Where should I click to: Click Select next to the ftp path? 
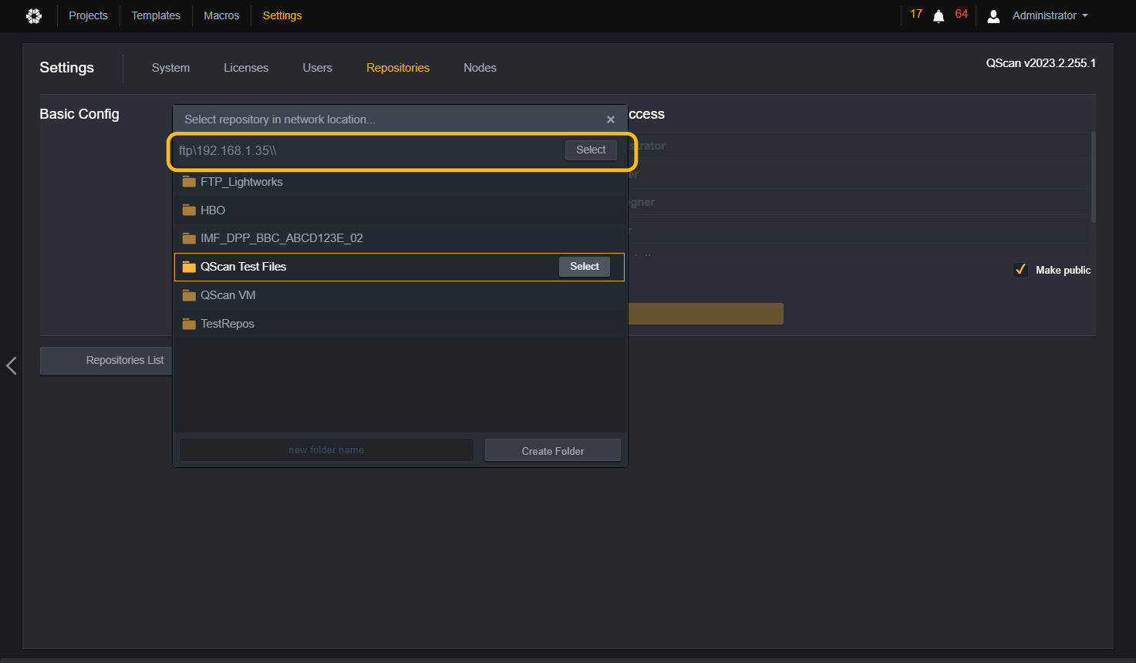pyautogui.click(x=591, y=150)
